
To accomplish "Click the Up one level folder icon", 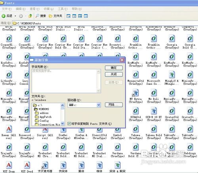I will 30,16.
